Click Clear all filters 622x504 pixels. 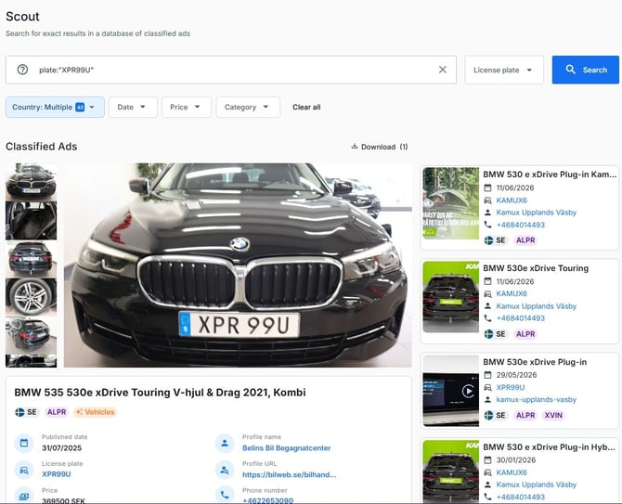[306, 107]
